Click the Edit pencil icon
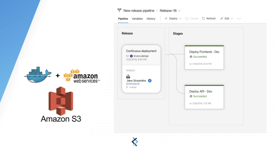Viewport: 277px width, 151px height. tap(222, 19)
